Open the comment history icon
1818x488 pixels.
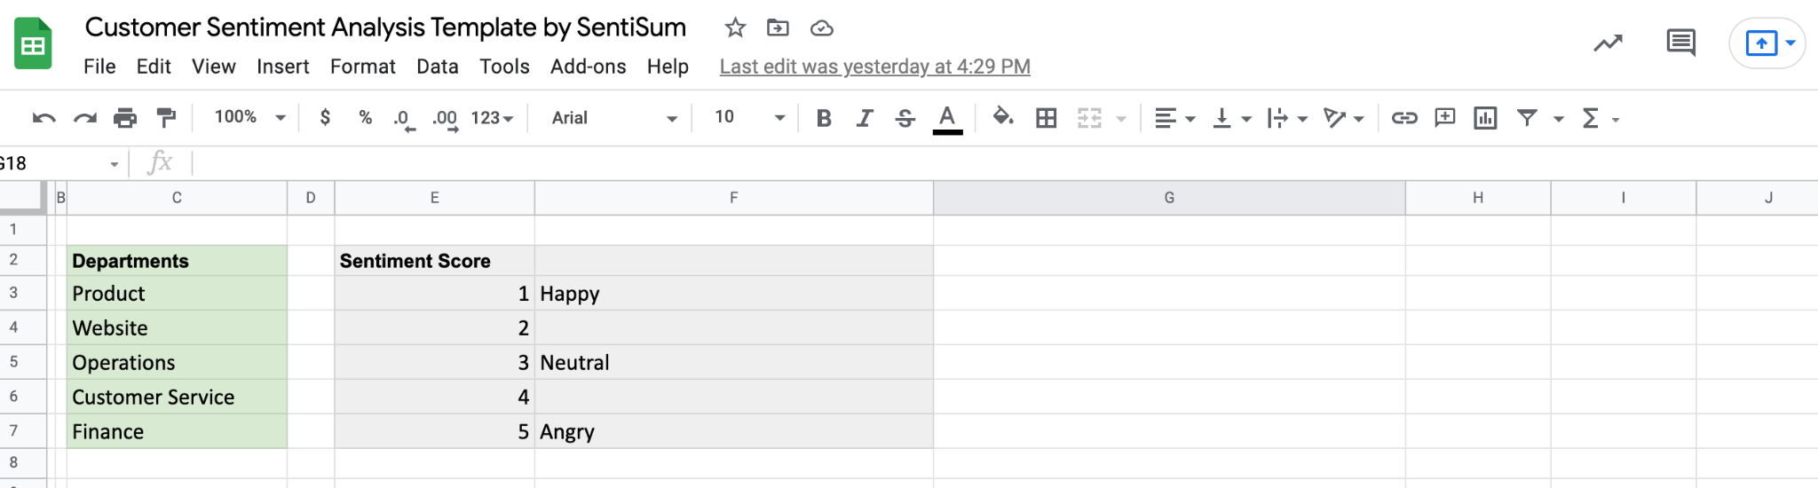[1680, 43]
